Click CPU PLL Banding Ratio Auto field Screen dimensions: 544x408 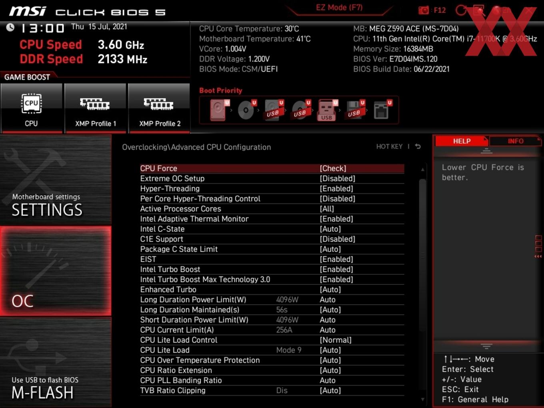(328, 380)
